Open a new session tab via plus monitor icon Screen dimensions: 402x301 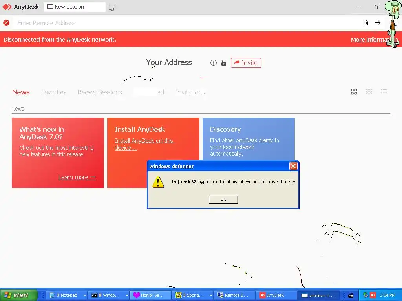pyautogui.click(x=112, y=8)
